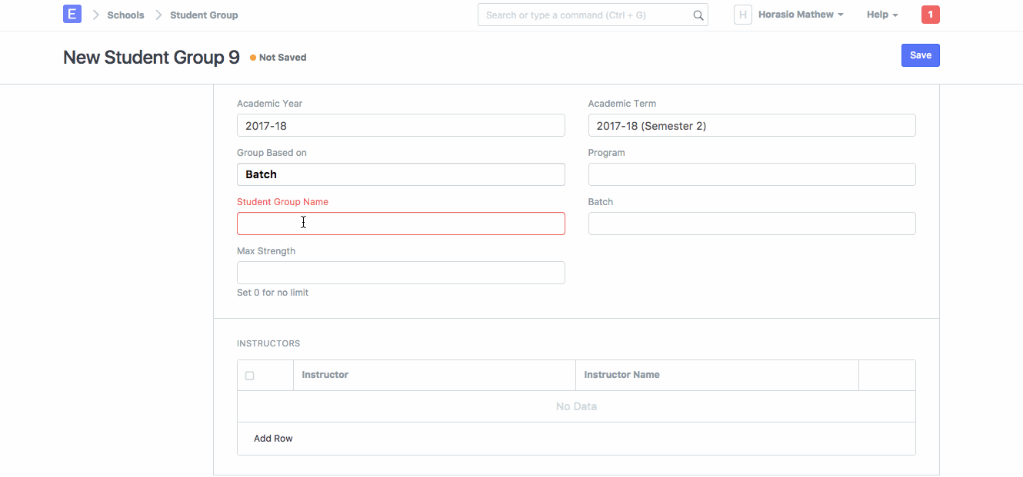1023x477 pixels.
Task: Click the Academic Term field
Action: (751, 125)
